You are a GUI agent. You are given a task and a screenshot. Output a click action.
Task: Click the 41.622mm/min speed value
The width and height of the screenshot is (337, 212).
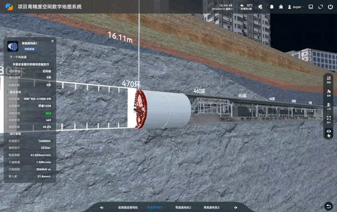coord(40,155)
